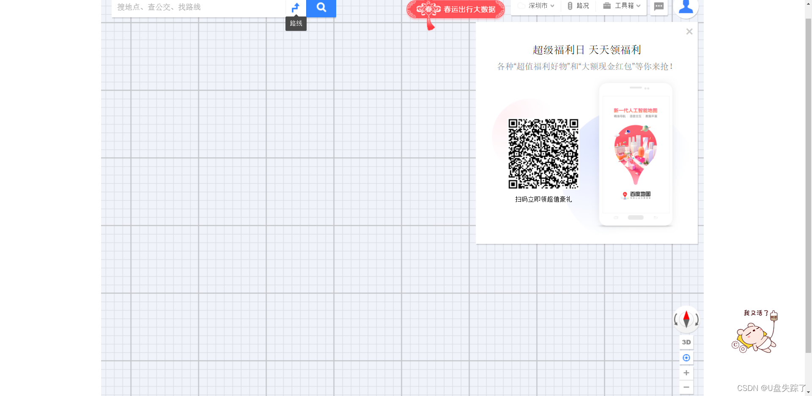812x396 pixels.
Task: Zoom in with the plus button
Action: pos(686,373)
